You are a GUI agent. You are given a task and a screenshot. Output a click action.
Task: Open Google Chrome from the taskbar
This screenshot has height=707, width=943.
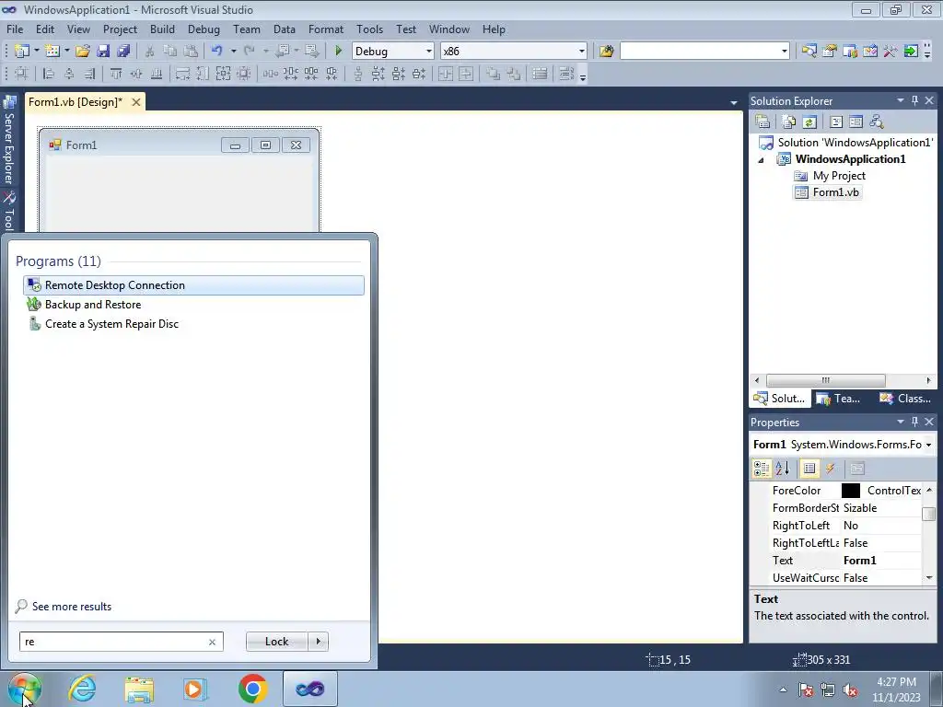pos(252,689)
